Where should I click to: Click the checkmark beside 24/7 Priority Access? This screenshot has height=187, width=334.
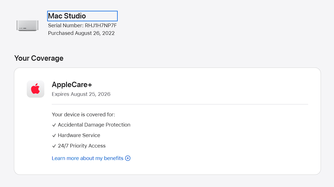click(x=54, y=146)
